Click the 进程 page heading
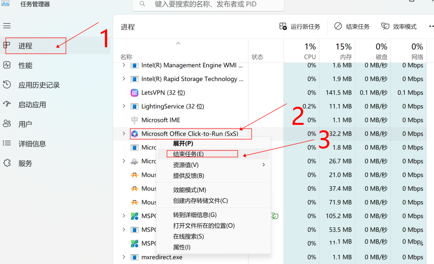 coord(128,27)
